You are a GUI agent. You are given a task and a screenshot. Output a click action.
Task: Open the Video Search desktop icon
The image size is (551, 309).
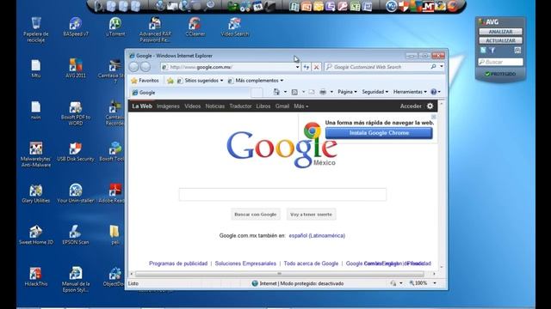pos(235,27)
